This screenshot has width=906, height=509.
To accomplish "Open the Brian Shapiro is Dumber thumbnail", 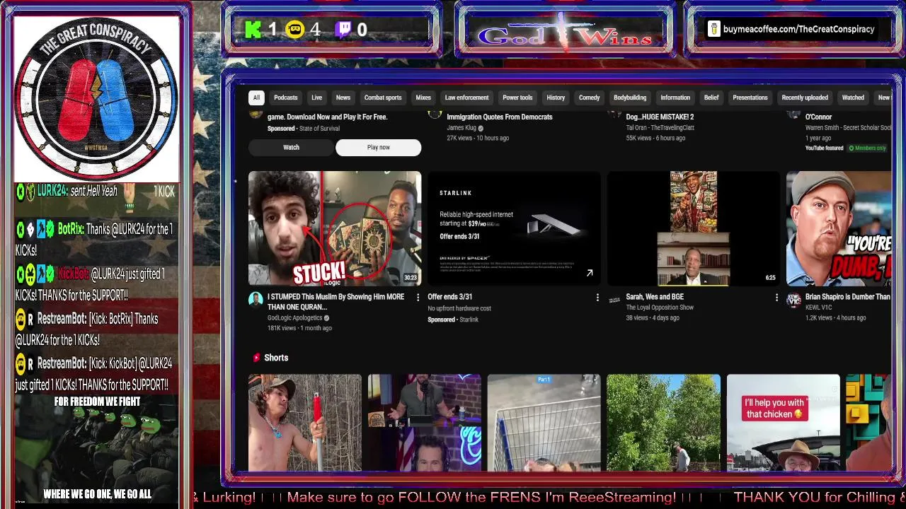I will click(839, 228).
